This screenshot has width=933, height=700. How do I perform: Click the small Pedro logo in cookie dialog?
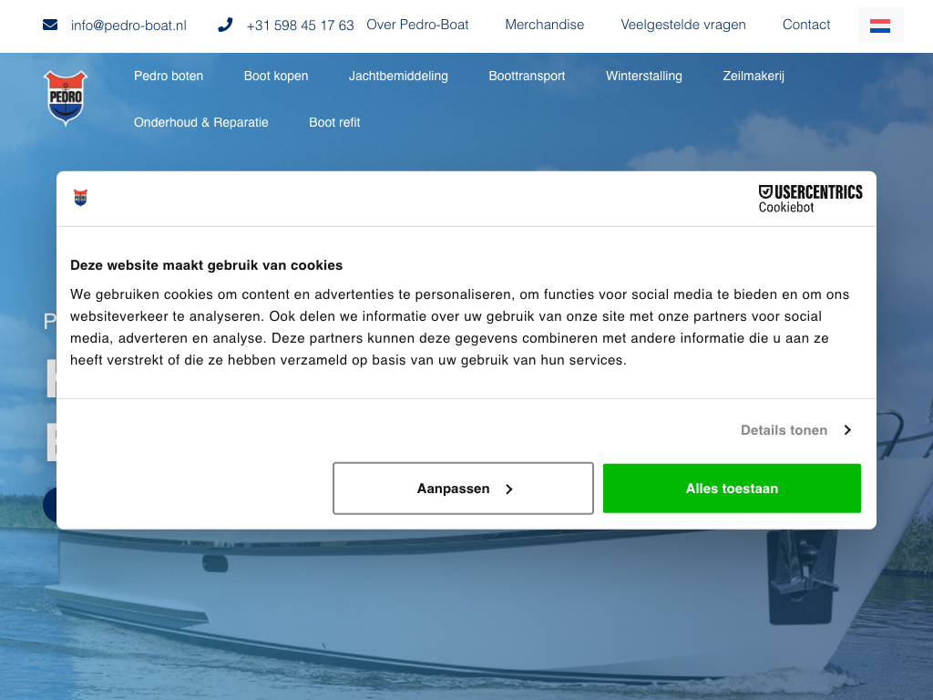pos(80,198)
